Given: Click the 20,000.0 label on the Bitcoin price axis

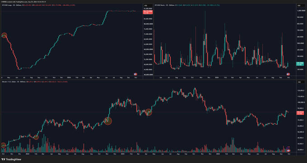Looking at the screenshot, I should point(301,149).
